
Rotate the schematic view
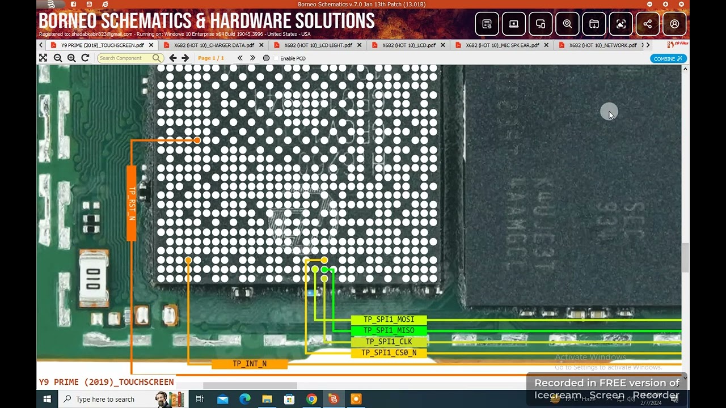(85, 58)
